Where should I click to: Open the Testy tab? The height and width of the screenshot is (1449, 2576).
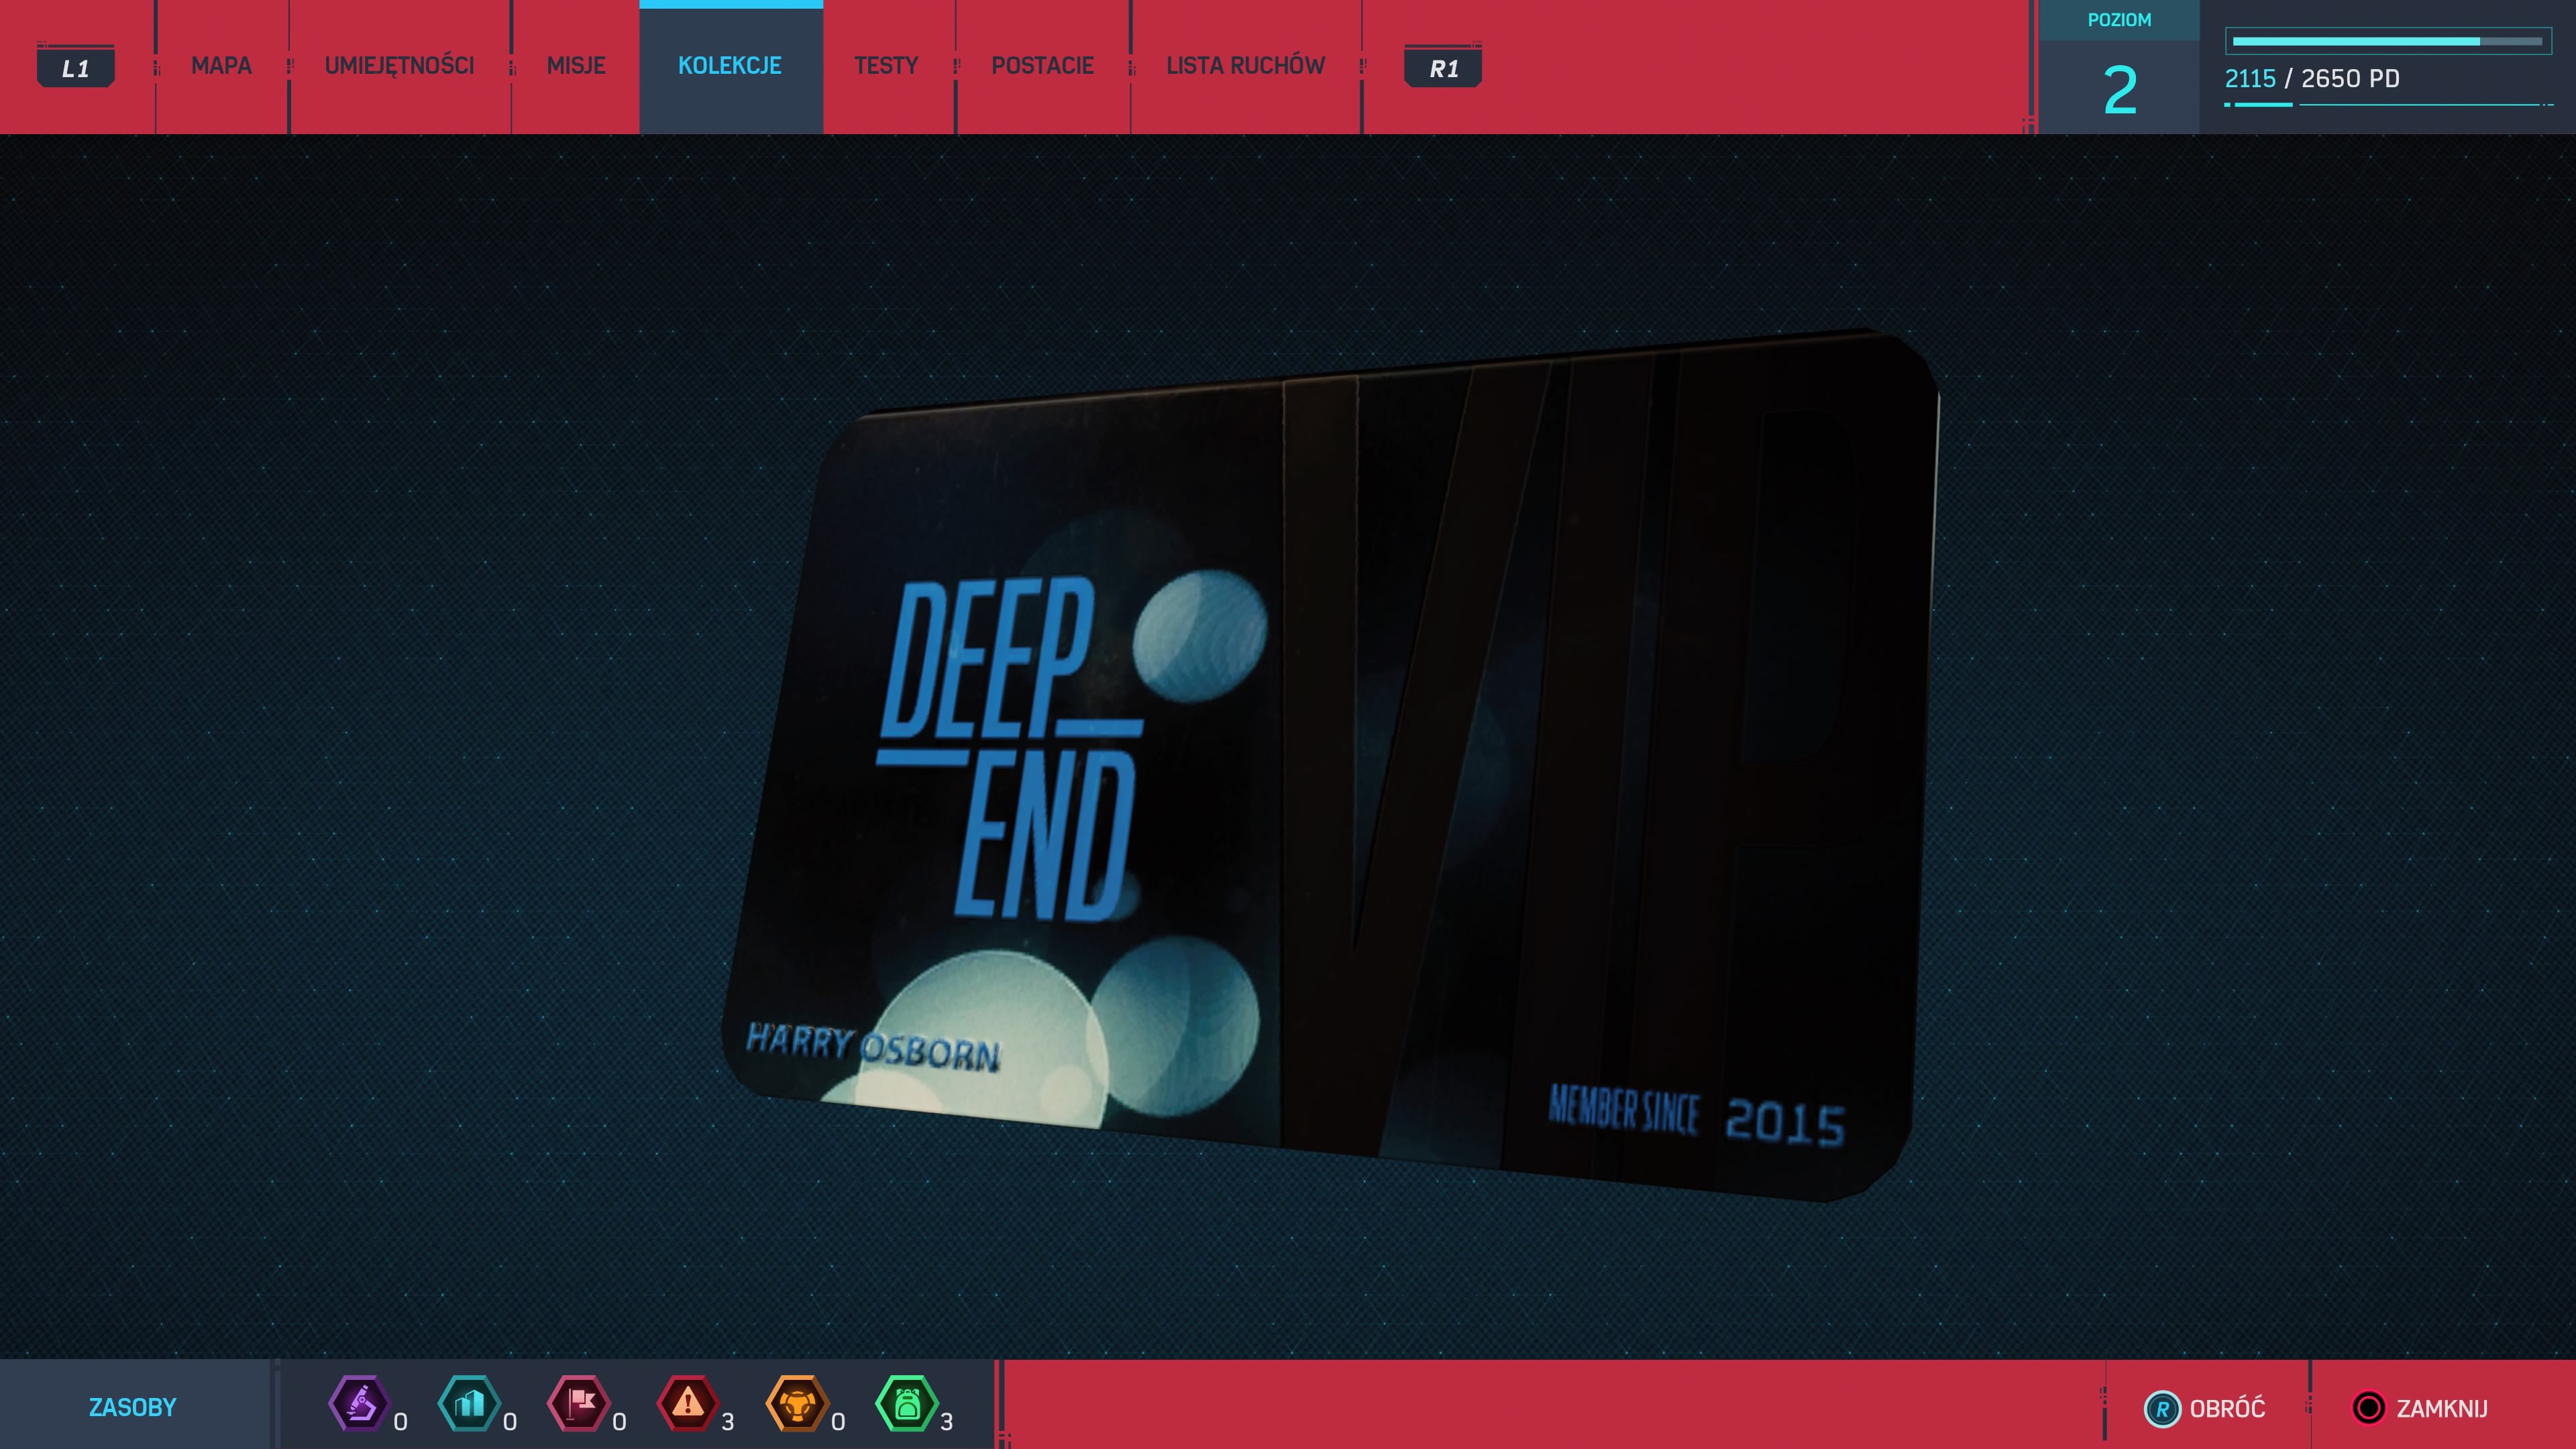pos(886,66)
